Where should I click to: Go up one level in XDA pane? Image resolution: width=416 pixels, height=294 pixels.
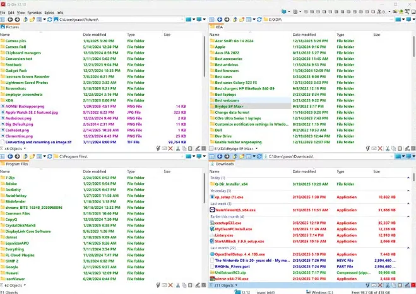point(235,20)
